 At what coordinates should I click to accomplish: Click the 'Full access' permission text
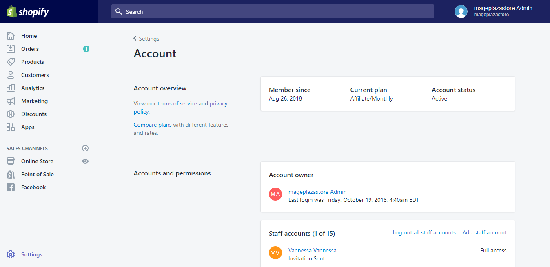493,250
